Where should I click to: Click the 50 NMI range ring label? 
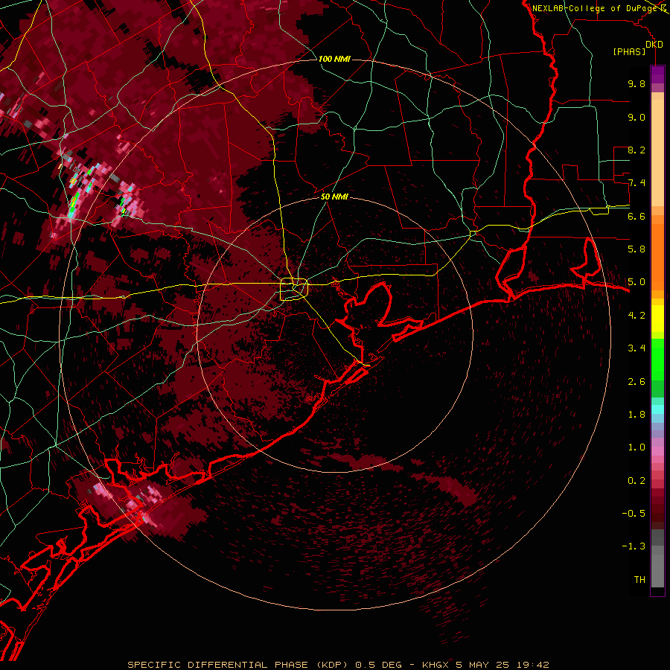click(x=334, y=197)
